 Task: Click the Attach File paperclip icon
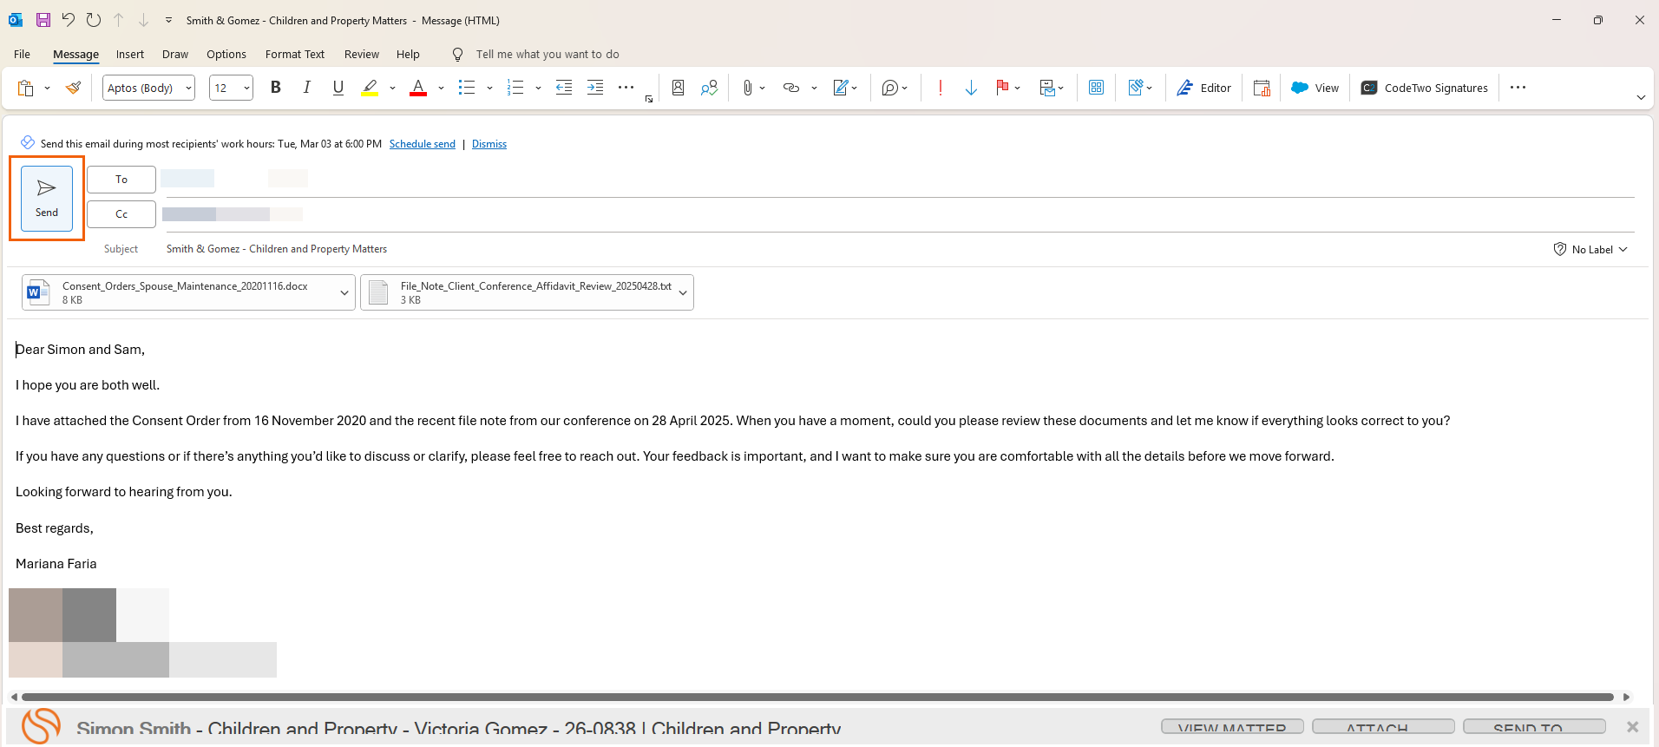point(747,88)
